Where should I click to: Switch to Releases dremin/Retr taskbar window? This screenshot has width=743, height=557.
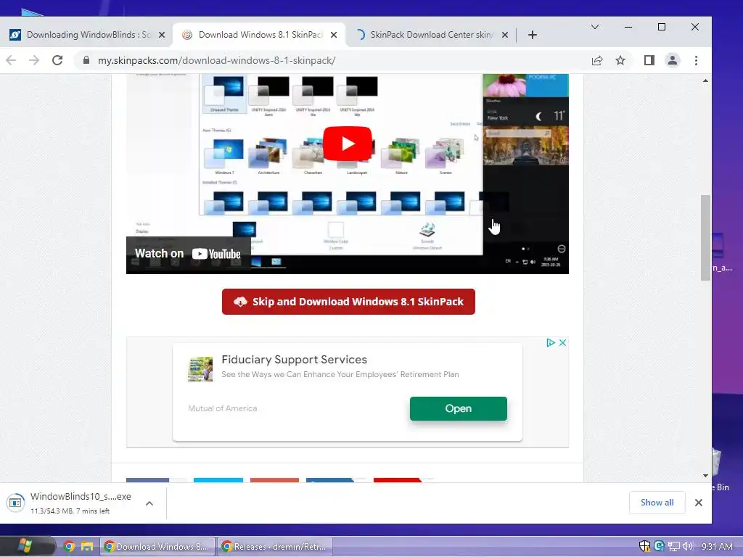point(275,547)
